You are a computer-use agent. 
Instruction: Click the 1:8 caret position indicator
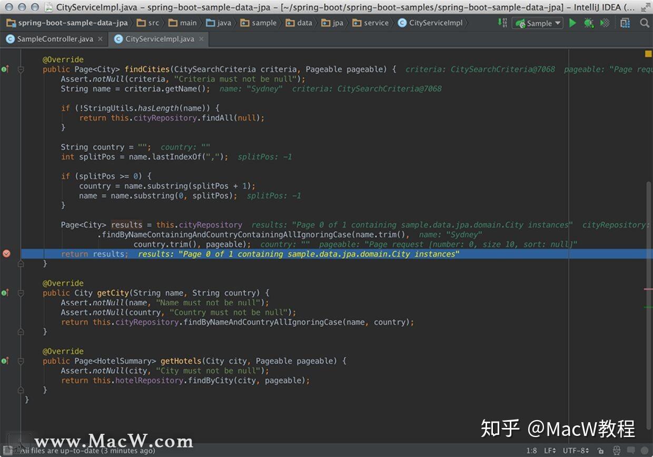pos(532,451)
